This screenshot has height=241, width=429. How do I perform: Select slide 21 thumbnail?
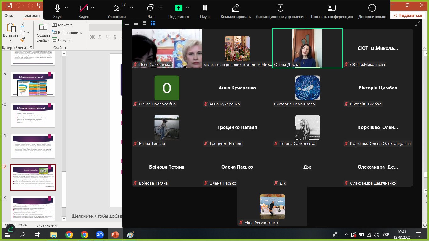(33, 146)
